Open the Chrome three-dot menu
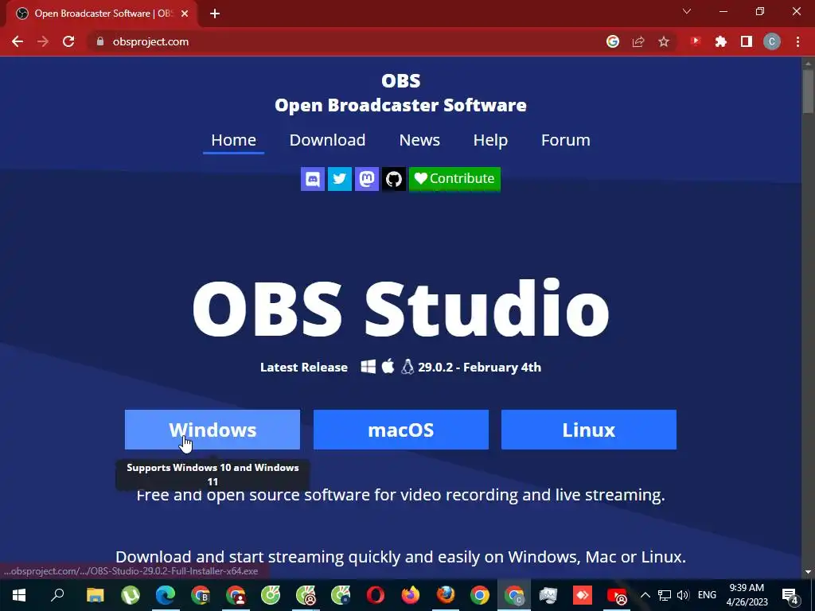 click(797, 41)
